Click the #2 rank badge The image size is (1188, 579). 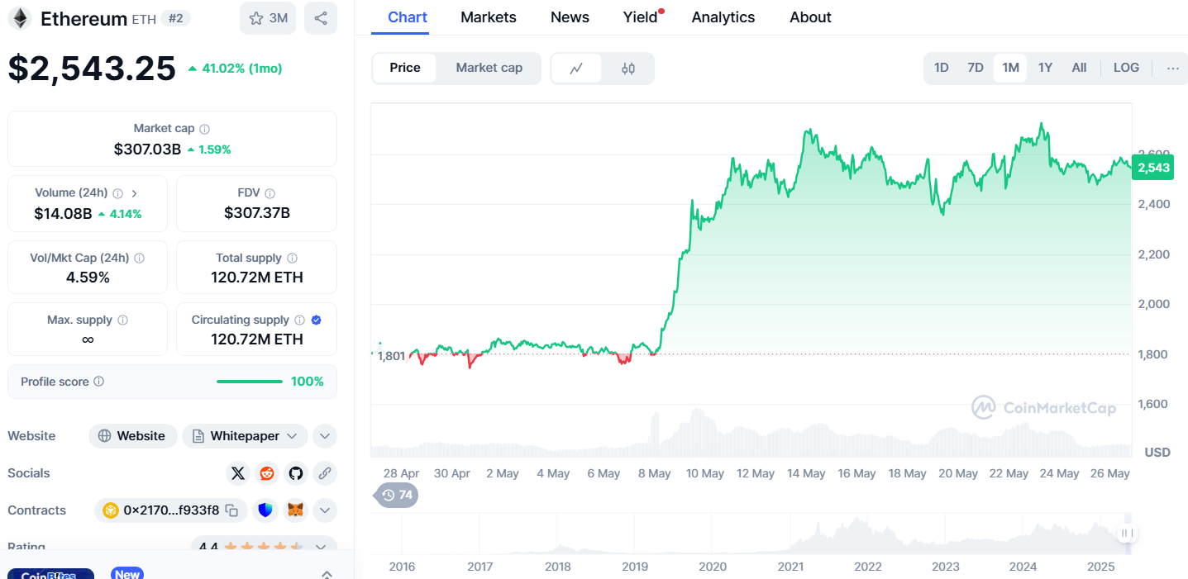(x=176, y=17)
